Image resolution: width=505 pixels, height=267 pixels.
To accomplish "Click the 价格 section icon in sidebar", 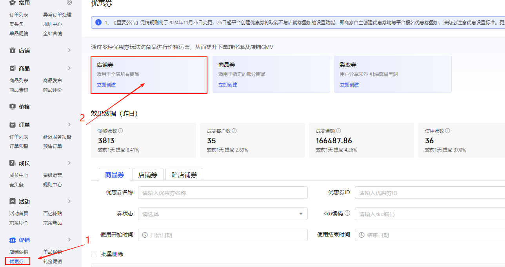I will click(x=13, y=106).
